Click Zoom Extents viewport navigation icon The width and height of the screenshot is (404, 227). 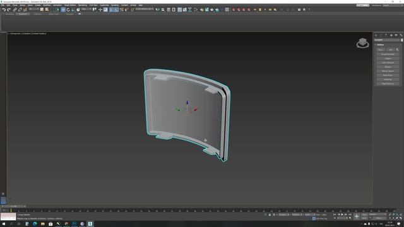click(x=397, y=214)
